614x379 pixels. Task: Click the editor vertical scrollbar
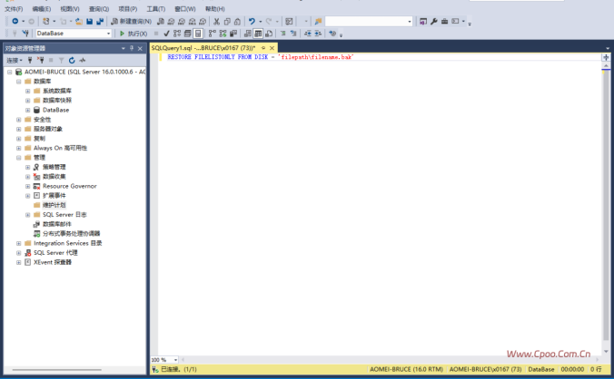point(606,203)
